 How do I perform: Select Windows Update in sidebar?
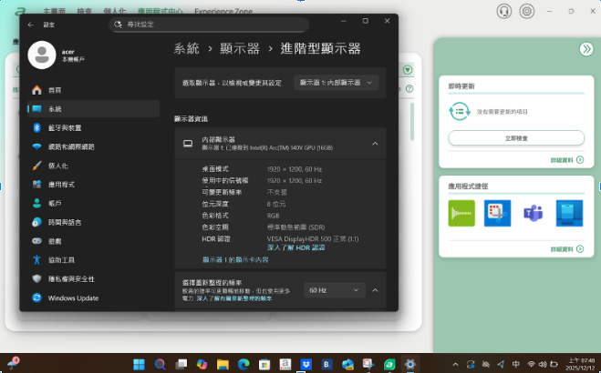point(73,297)
